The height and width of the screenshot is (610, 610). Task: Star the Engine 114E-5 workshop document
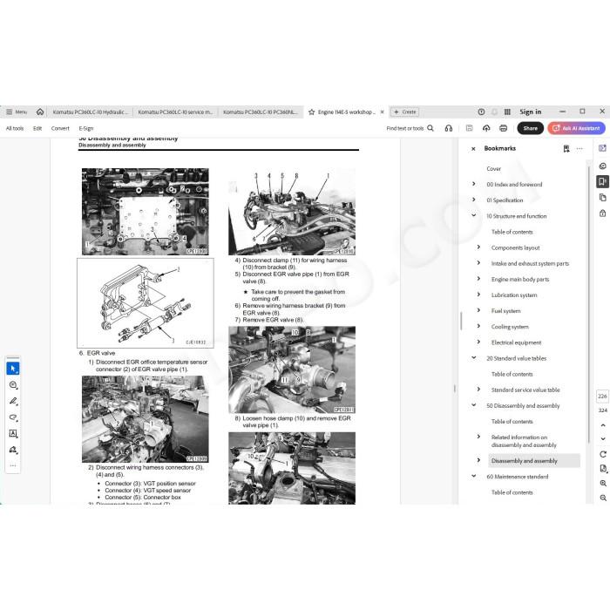click(311, 112)
